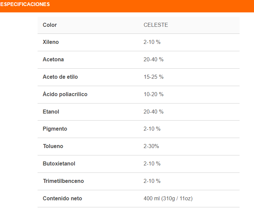Viewport: 254px width, 208px height.
Task: Select the Pigmento row label
Action: tap(55, 129)
